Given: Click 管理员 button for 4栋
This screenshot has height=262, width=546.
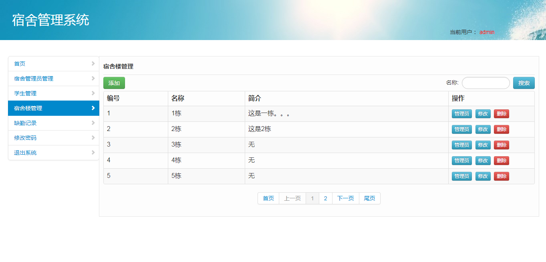Looking at the screenshot, I should [x=462, y=161].
